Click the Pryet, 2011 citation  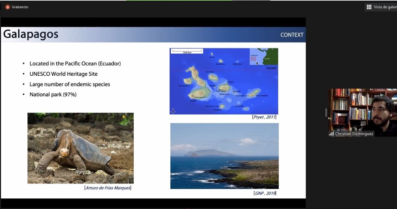coord(264,117)
